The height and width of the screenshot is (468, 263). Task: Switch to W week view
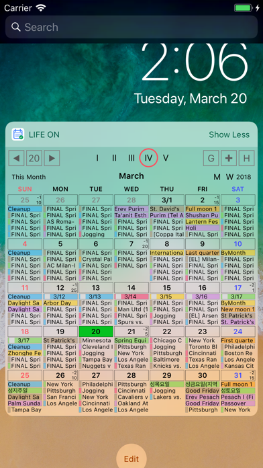click(229, 177)
